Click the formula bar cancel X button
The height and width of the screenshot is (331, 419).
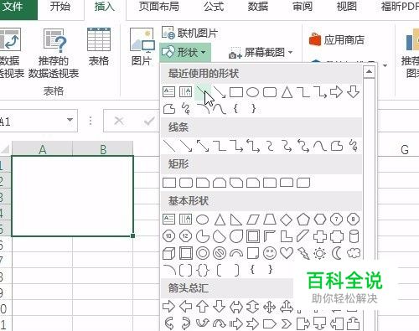point(119,121)
